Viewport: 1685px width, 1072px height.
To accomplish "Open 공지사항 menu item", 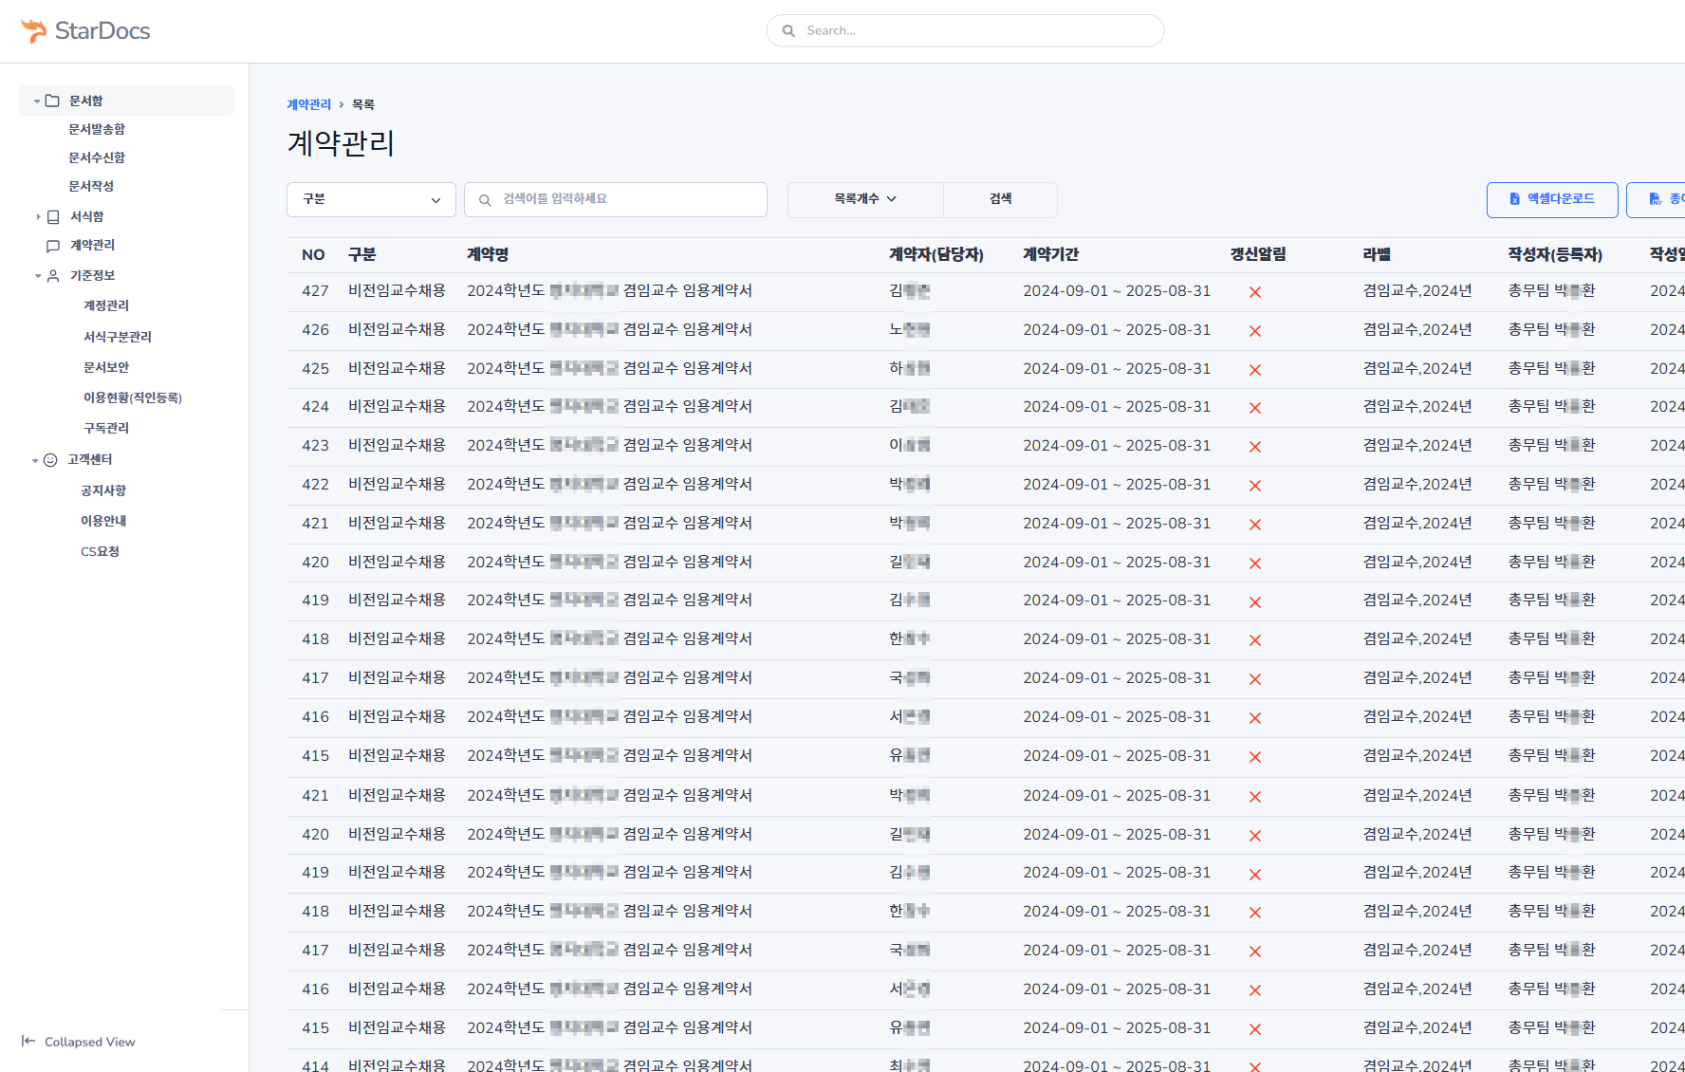I will 103,490.
